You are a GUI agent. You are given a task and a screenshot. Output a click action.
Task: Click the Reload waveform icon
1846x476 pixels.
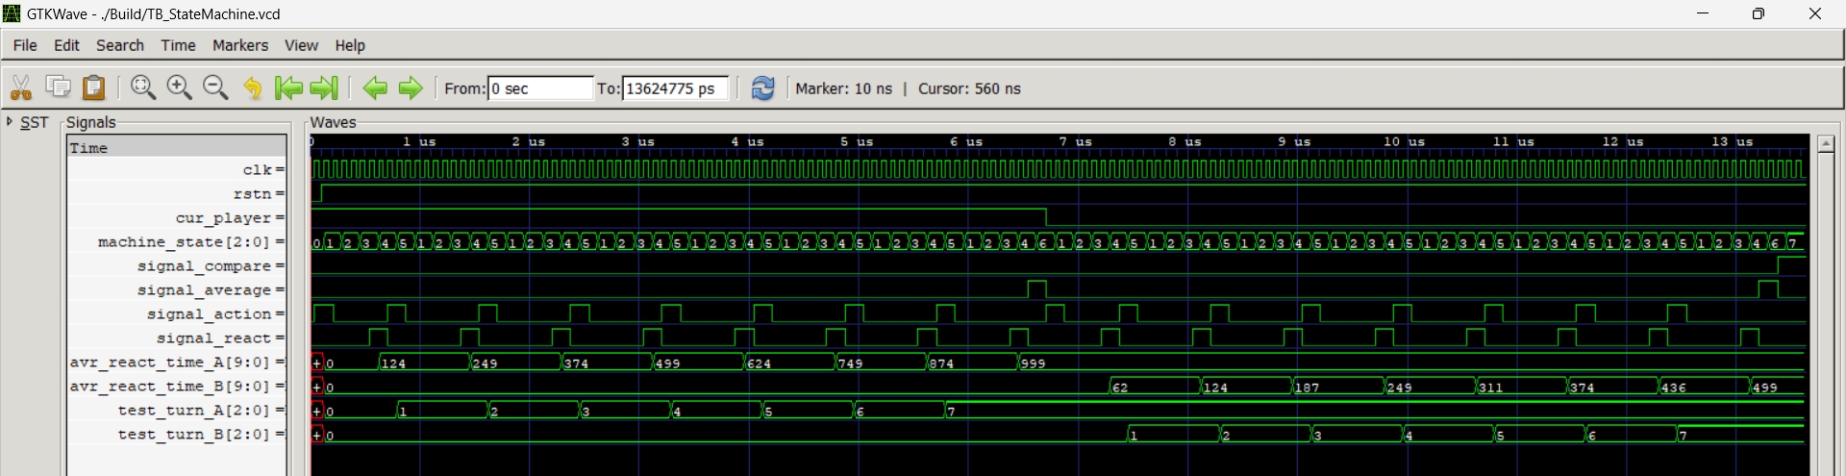(x=762, y=88)
